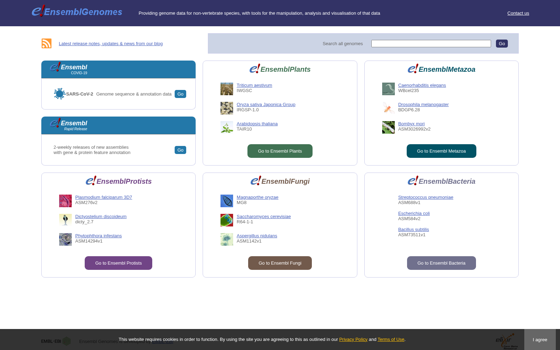
Task: Open the Contact us link
Action: coord(518,13)
